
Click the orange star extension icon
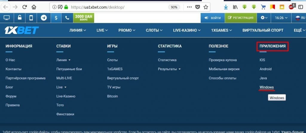click(x=282, y=7)
